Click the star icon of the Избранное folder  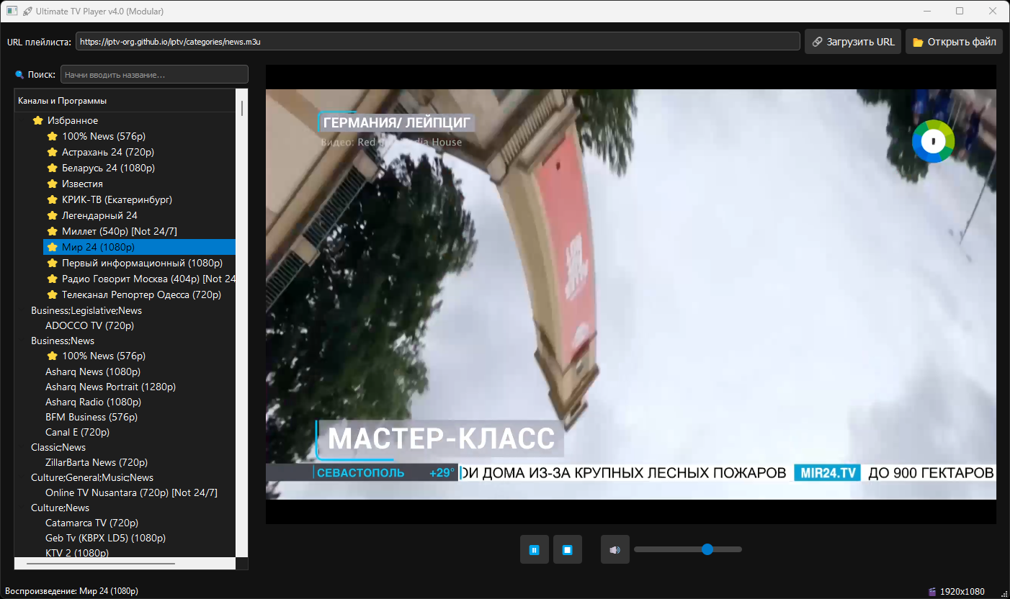[x=37, y=120]
